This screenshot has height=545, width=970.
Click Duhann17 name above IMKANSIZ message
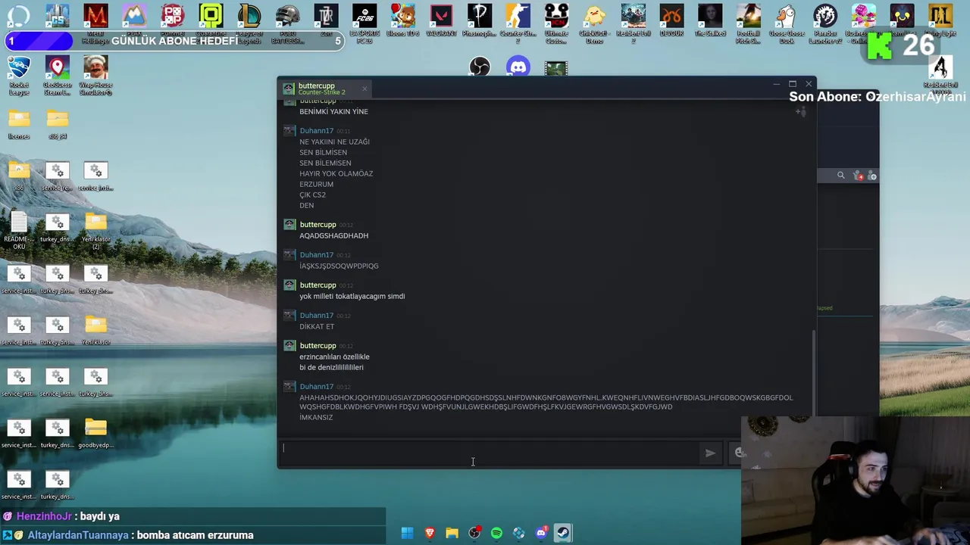[x=316, y=387]
